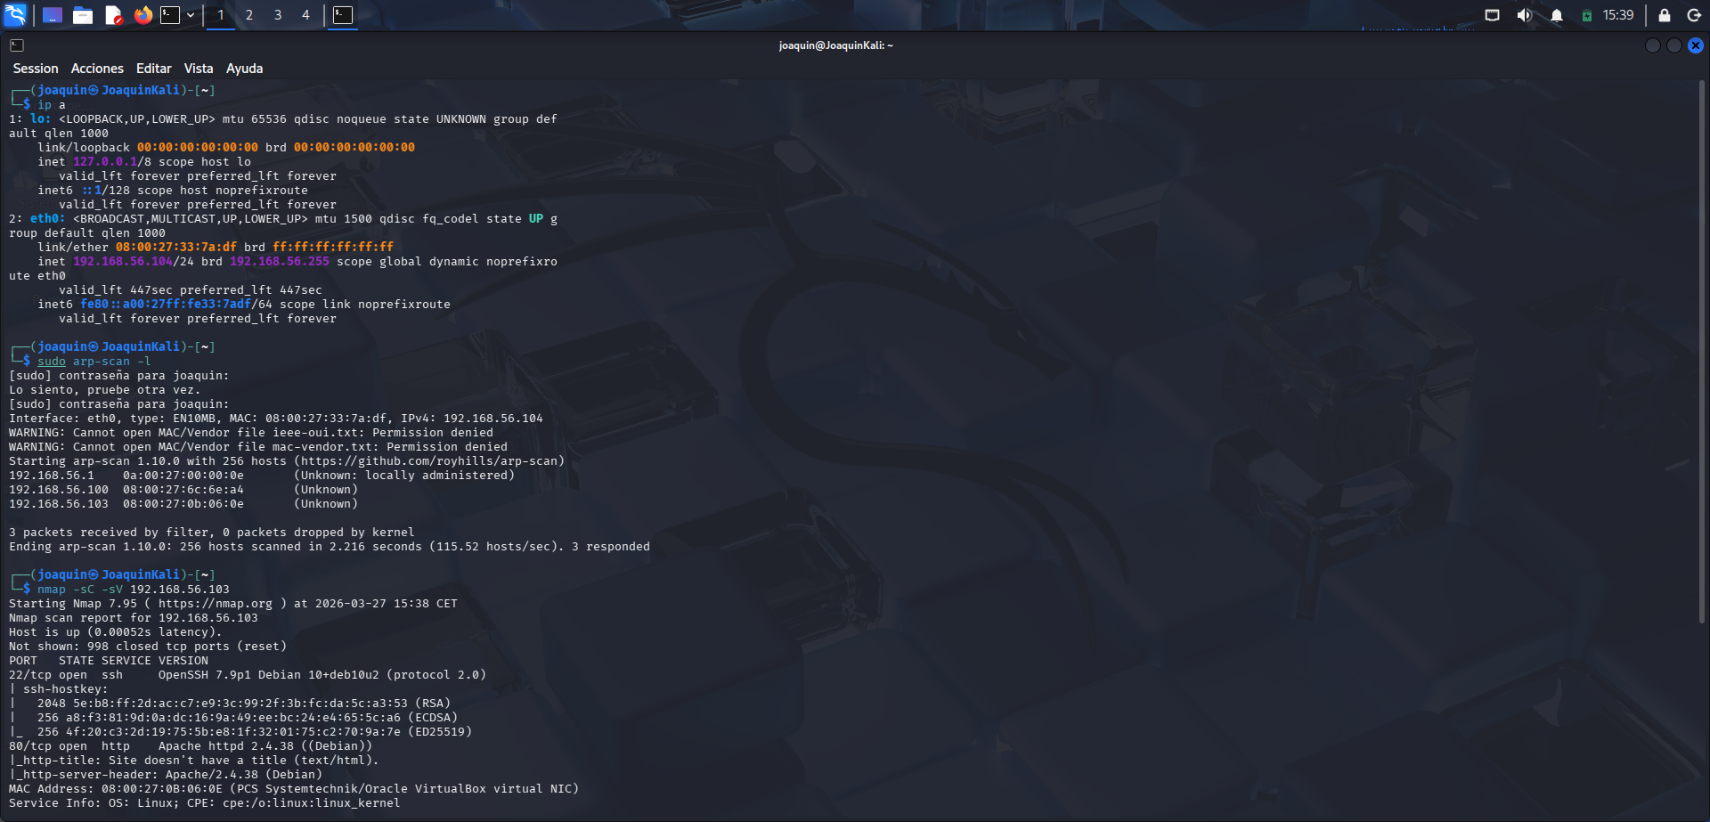Switch to workspace 2

tap(249, 15)
